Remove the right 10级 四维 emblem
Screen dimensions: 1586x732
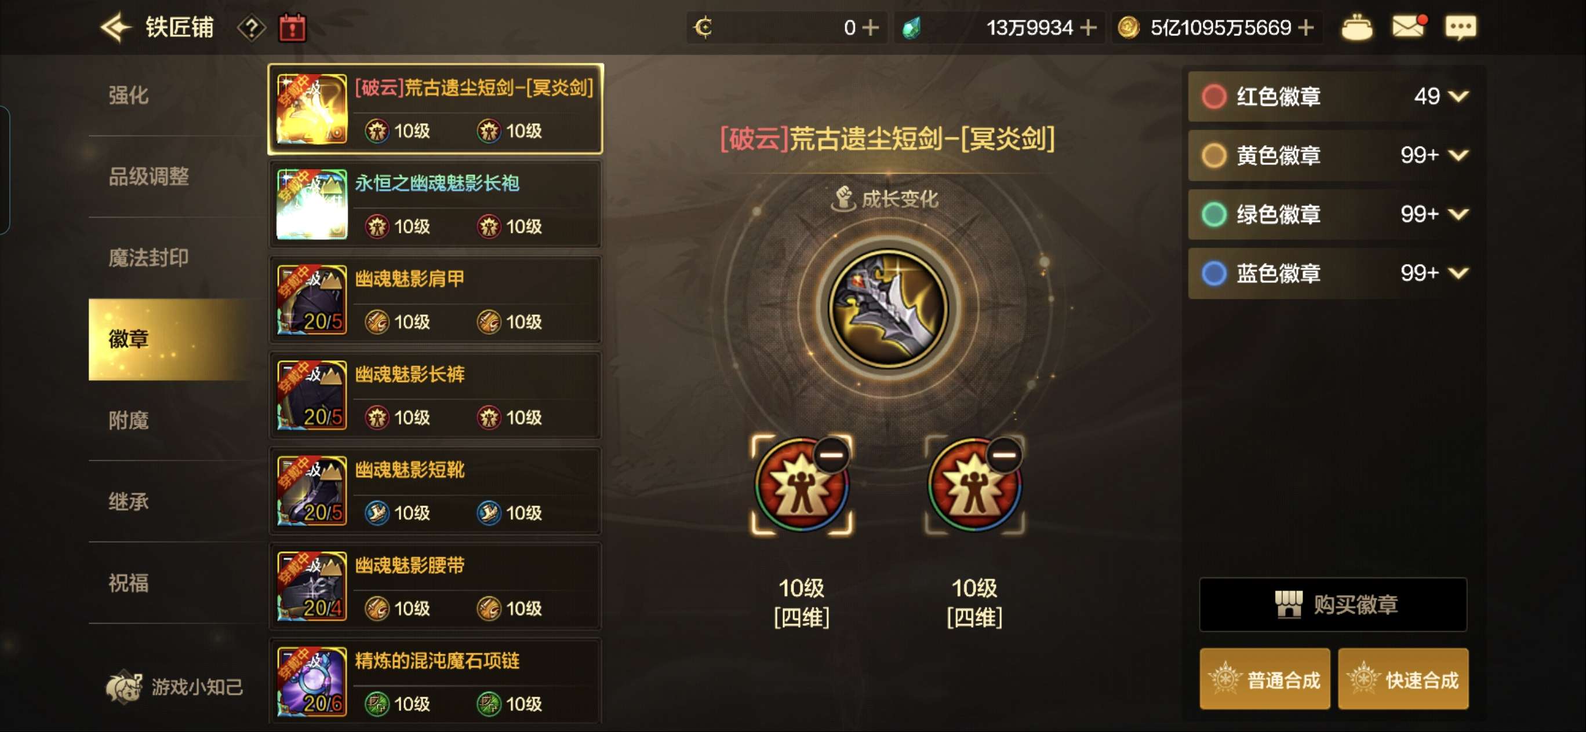(x=1004, y=455)
